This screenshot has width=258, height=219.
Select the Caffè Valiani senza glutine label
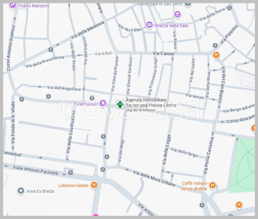click(x=194, y=186)
